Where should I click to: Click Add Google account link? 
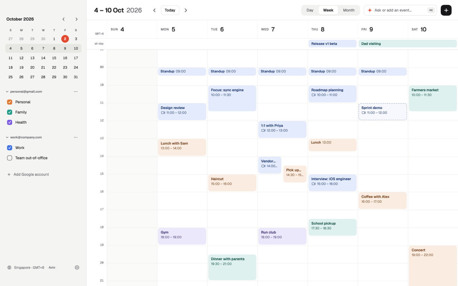click(x=31, y=174)
